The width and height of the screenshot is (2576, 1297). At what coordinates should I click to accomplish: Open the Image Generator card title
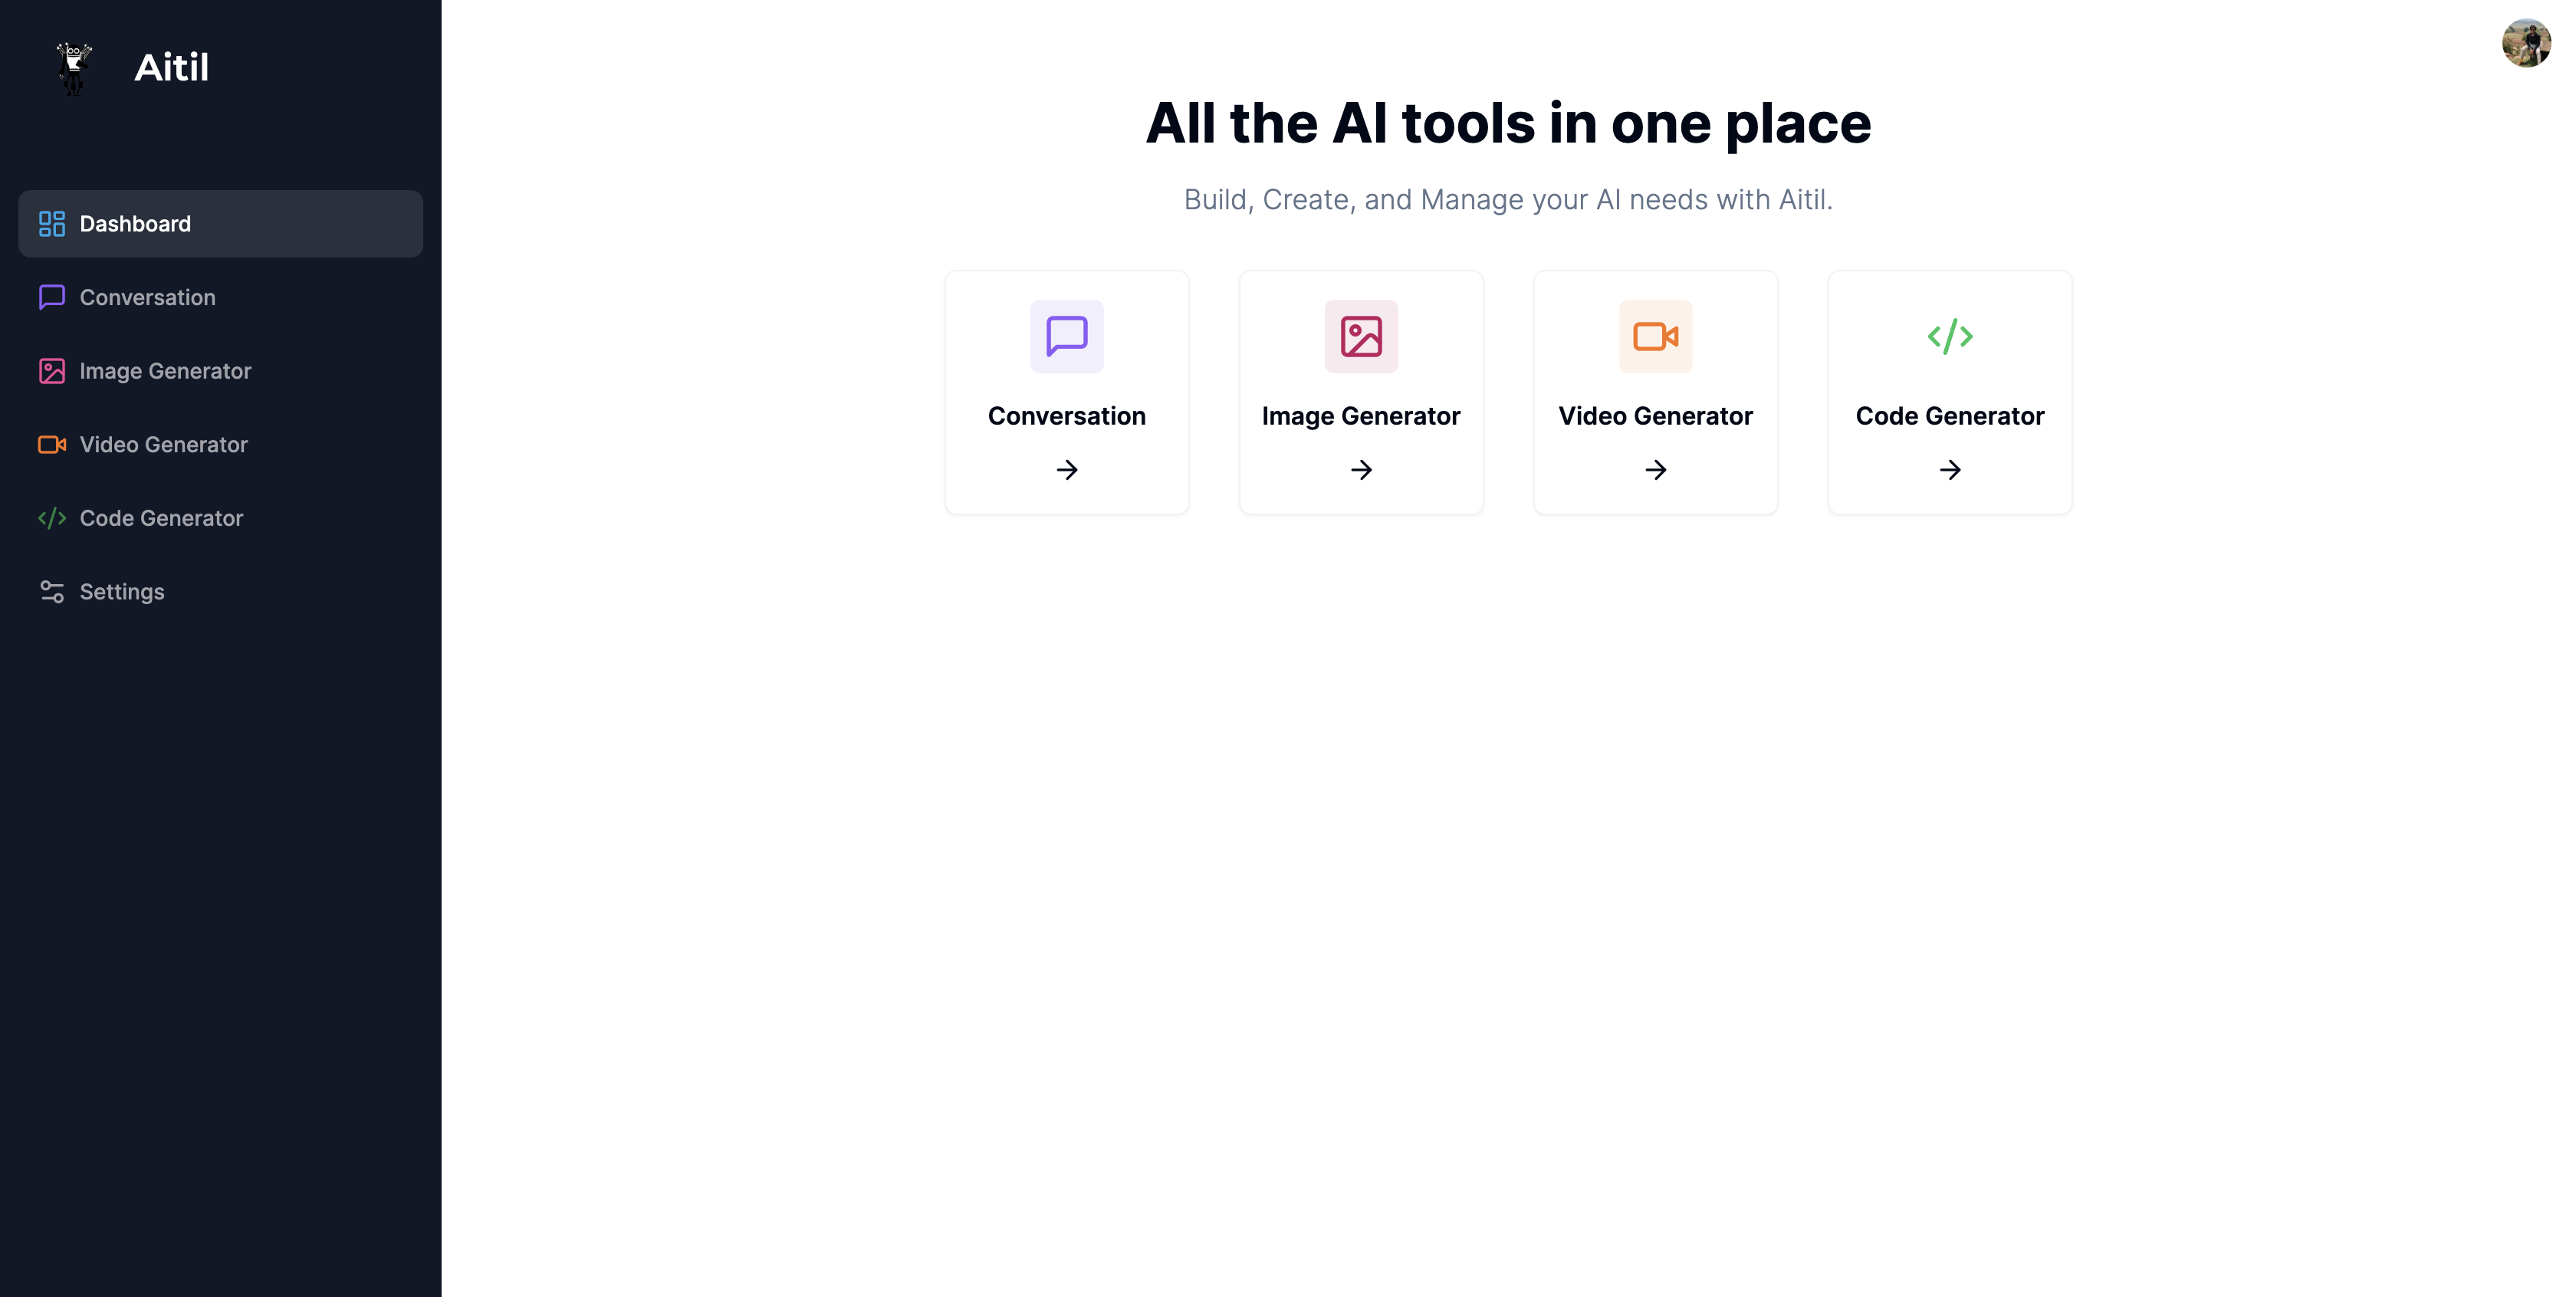[1360, 416]
